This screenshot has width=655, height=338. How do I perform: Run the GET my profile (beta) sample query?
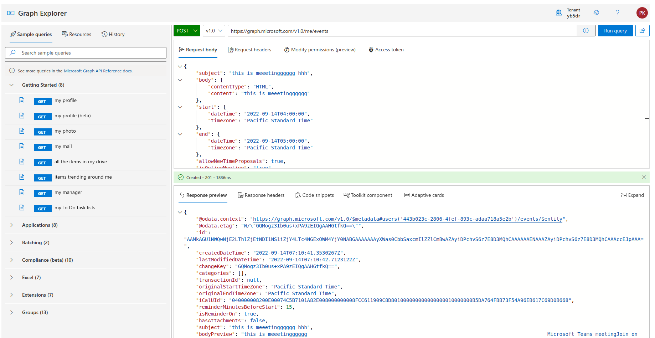pyautogui.click(x=86, y=116)
